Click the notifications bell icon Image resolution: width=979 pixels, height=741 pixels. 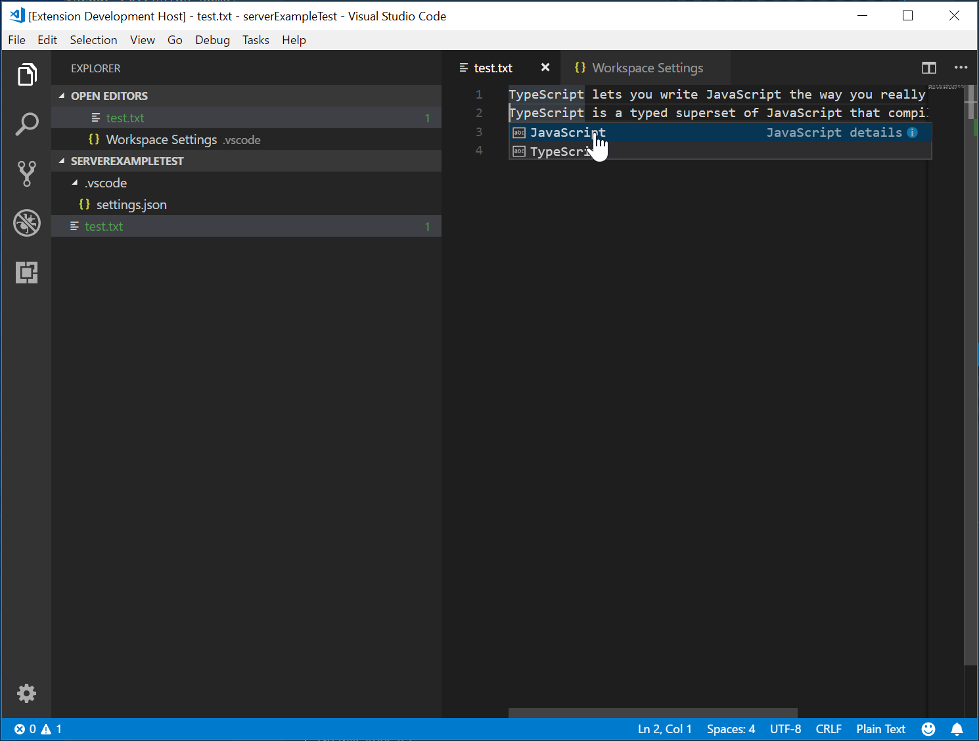[957, 729]
